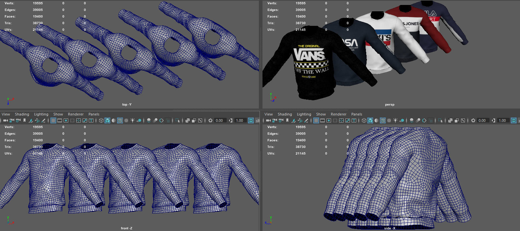Click 2D Pan/Zoom icon in front panel
520x231 pixels.
[x=37, y=120]
